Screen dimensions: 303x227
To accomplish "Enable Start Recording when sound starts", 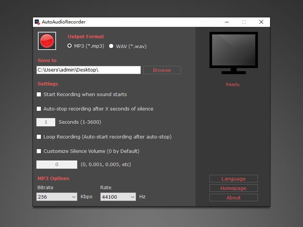I will pyautogui.click(x=39, y=94).
